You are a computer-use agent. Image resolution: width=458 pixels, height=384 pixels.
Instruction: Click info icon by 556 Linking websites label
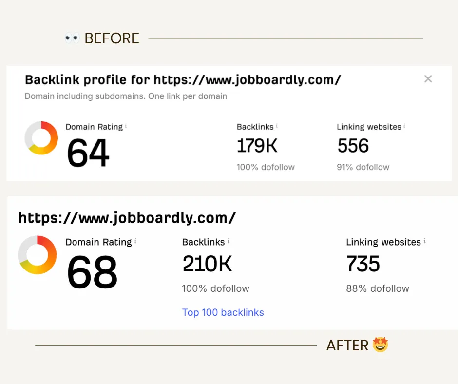tap(404, 126)
